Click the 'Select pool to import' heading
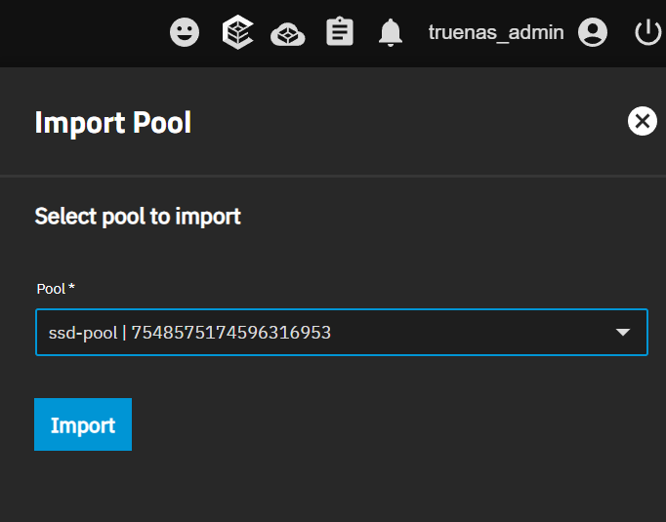This screenshot has width=666, height=522. (x=138, y=216)
